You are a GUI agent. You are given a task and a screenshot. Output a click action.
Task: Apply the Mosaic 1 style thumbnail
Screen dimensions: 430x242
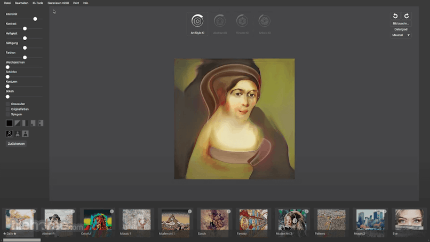[136, 220]
